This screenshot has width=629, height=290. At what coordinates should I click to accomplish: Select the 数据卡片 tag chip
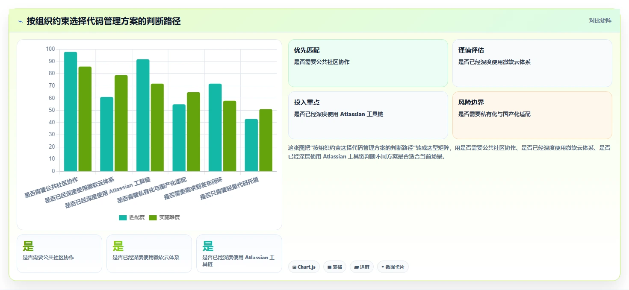(393, 267)
